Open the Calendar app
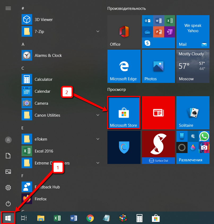Image resolution: width=214 pixels, height=224 pixels. pos(60,91)
